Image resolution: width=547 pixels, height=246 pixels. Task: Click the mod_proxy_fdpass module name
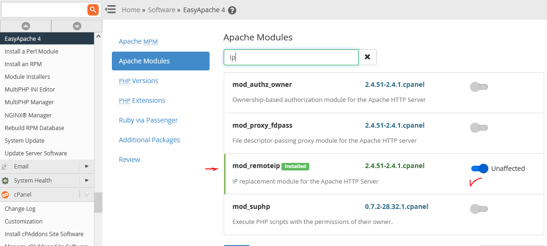tap(262, 125)
